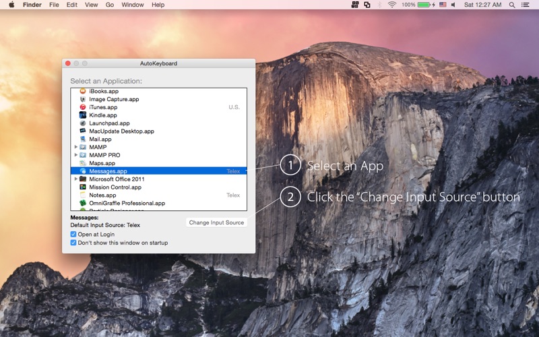Open the Help menu
Image resolution: width=539 pixels, height=337 pixels.
click(158, 5)
